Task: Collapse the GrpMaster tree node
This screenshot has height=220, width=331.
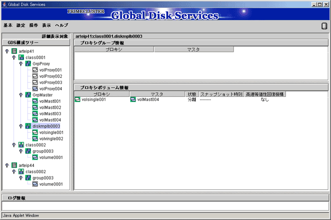Action: click(21, 95)
